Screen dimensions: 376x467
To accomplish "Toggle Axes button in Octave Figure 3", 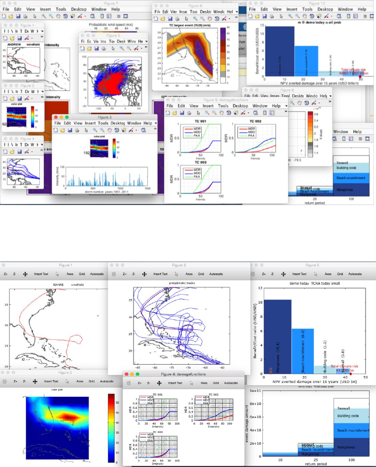I will point(189,274).
